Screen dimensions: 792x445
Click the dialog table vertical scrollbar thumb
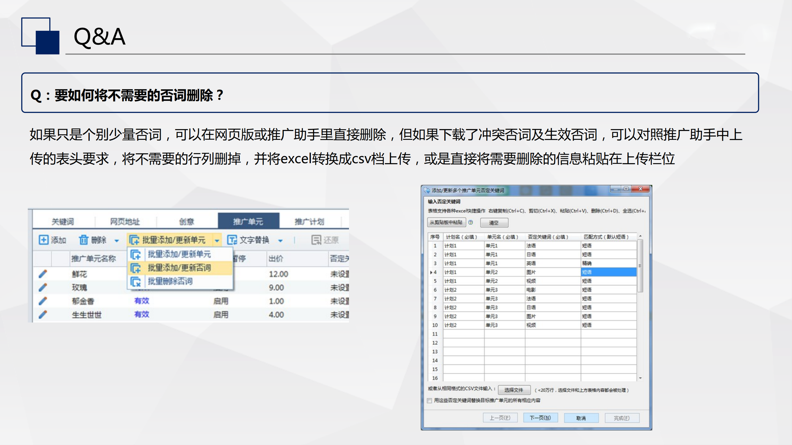(x=640, y=266)
